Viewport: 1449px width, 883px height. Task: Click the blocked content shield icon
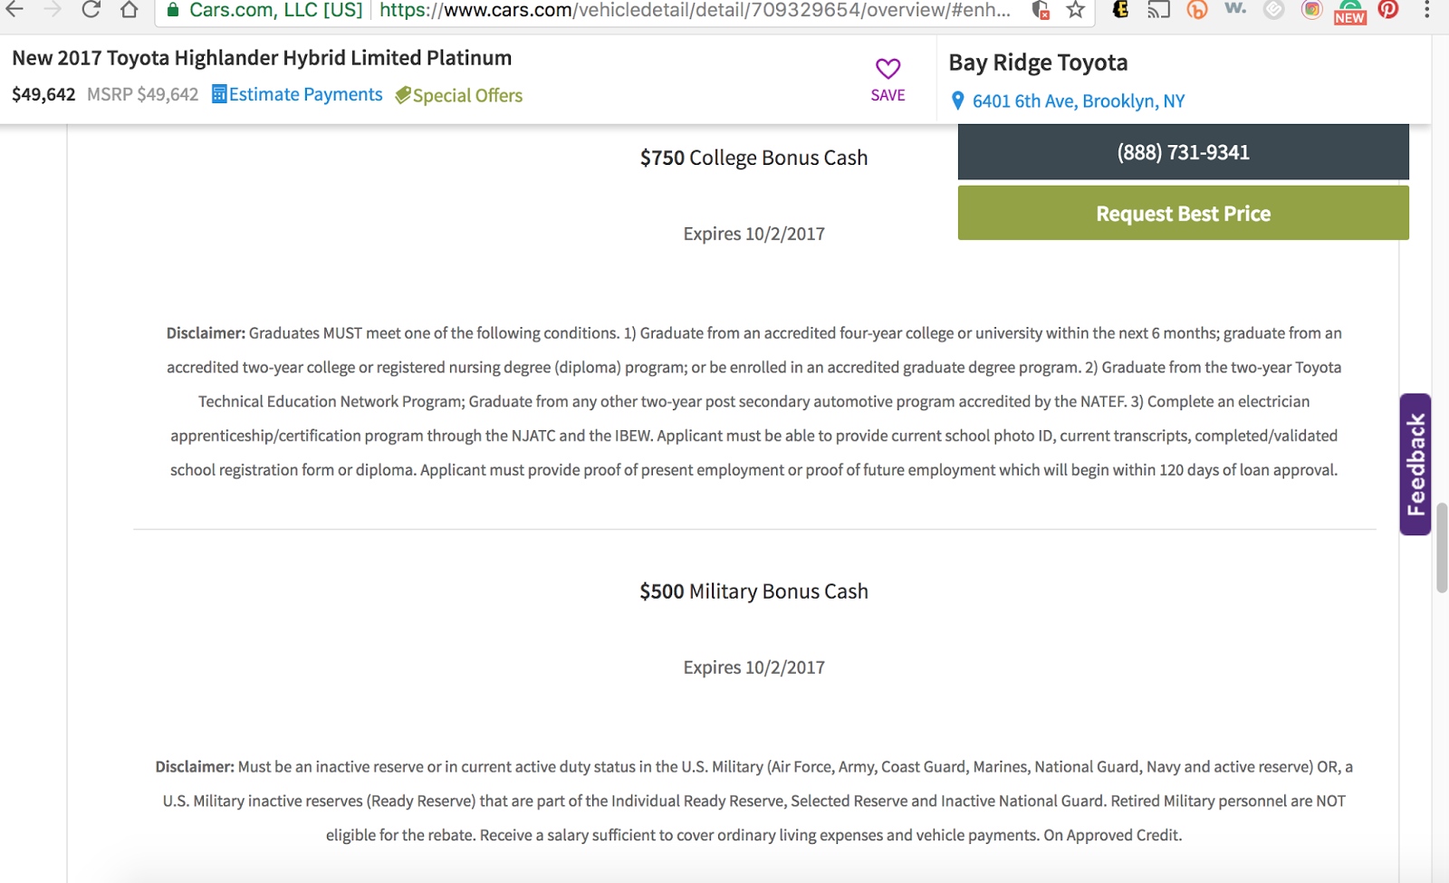(x=1041, y=10)
